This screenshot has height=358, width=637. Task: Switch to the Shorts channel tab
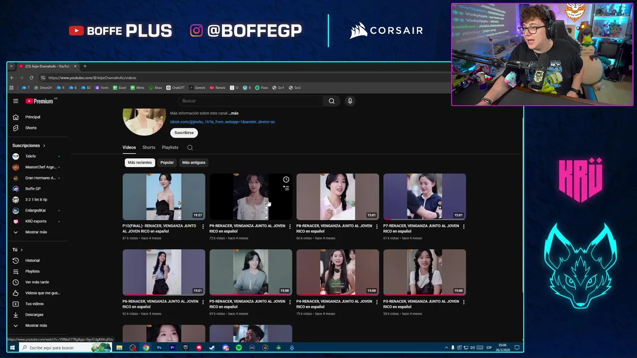point(149,148)
